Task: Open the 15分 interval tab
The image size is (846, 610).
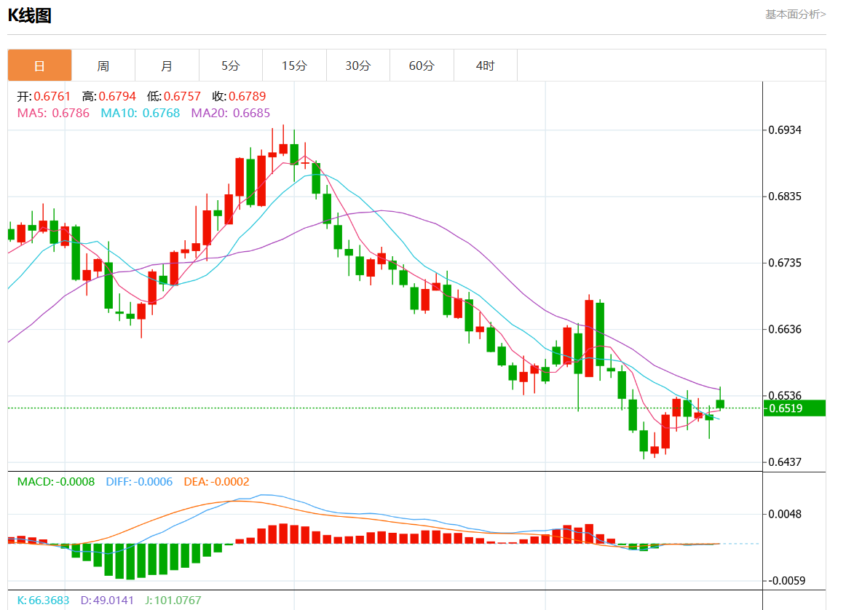Action: point(294,66)
